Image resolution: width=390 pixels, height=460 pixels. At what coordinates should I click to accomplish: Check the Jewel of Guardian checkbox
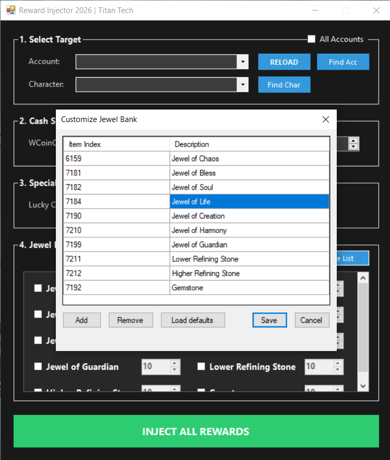38,367
